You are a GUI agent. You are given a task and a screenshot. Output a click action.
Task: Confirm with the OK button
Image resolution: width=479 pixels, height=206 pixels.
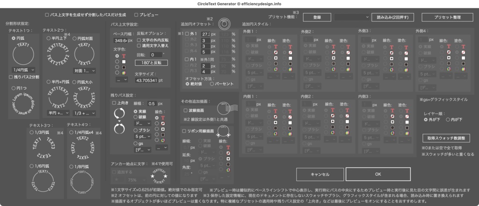378,174
